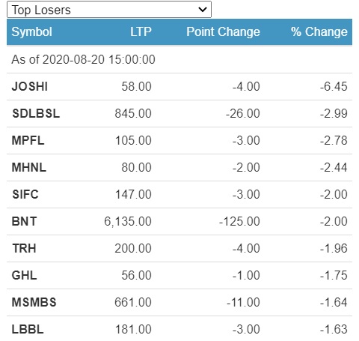Open the LBBL stock symbol
The image size is (359, 341).
pyautogui.click(x=28, y=329)
